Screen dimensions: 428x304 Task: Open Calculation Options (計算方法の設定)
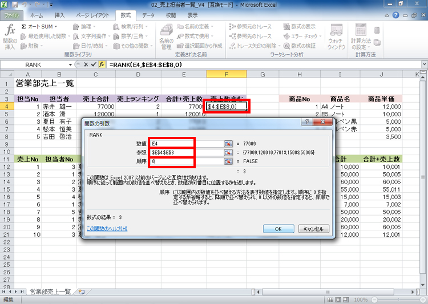[x=361, y=37]
